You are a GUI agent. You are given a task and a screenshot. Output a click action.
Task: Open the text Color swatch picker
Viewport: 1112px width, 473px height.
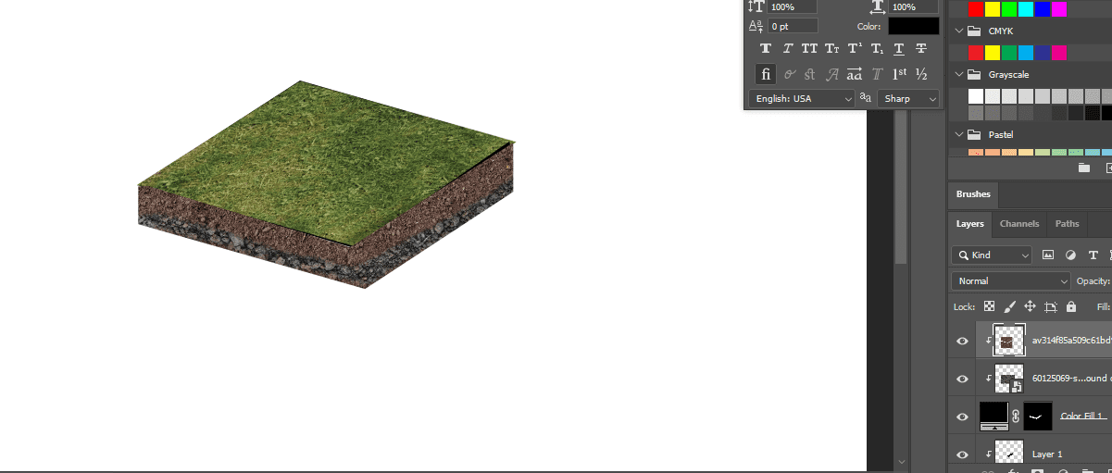point(914,26)
